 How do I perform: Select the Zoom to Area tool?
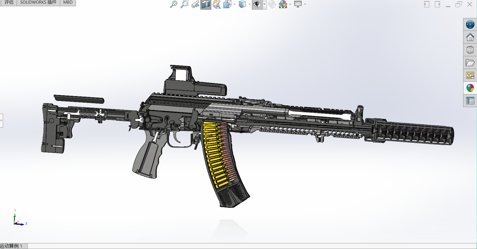184,4
